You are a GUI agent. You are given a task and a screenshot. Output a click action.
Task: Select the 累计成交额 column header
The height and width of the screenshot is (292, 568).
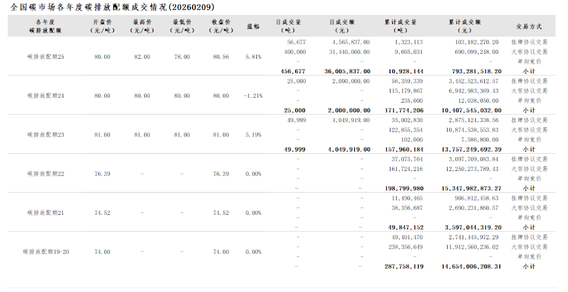(465, 26)
